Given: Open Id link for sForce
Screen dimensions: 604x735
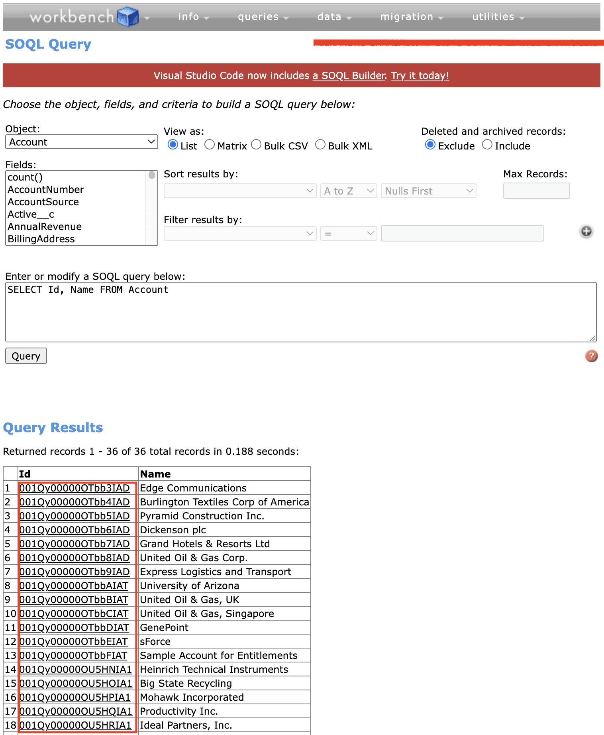Looking at the screenshot, I should 74,641.
